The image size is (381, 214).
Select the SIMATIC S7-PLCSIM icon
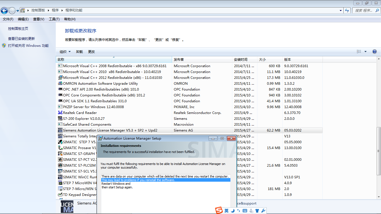point(60,166)
